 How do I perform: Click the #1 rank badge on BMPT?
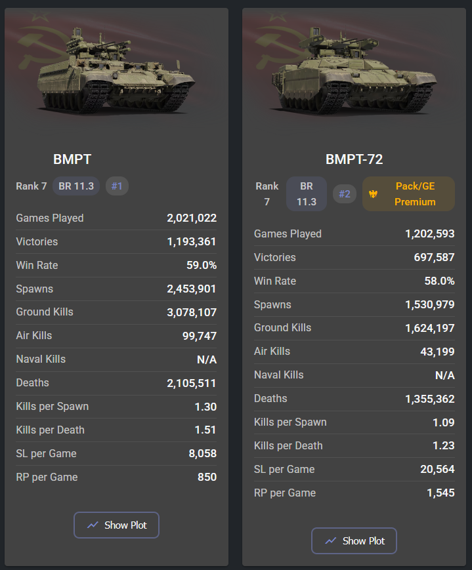117,186
